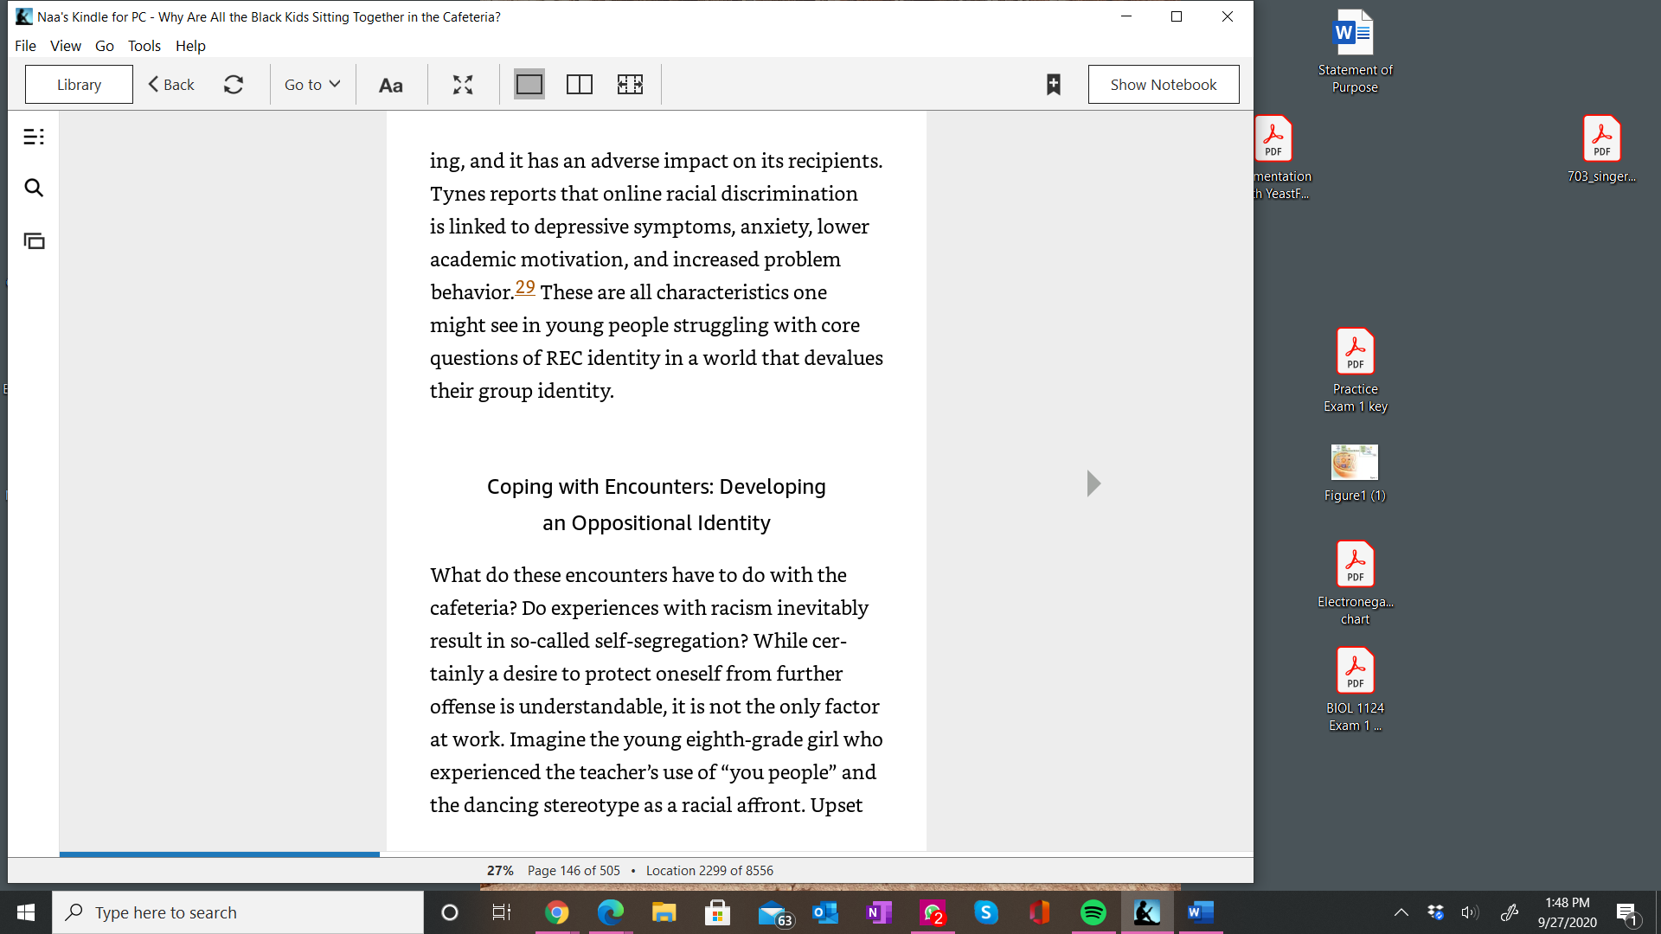This screenshot has width=1661, height=934.
Task: Switch to Kindle in taskbar
Action: point(1147,912)
